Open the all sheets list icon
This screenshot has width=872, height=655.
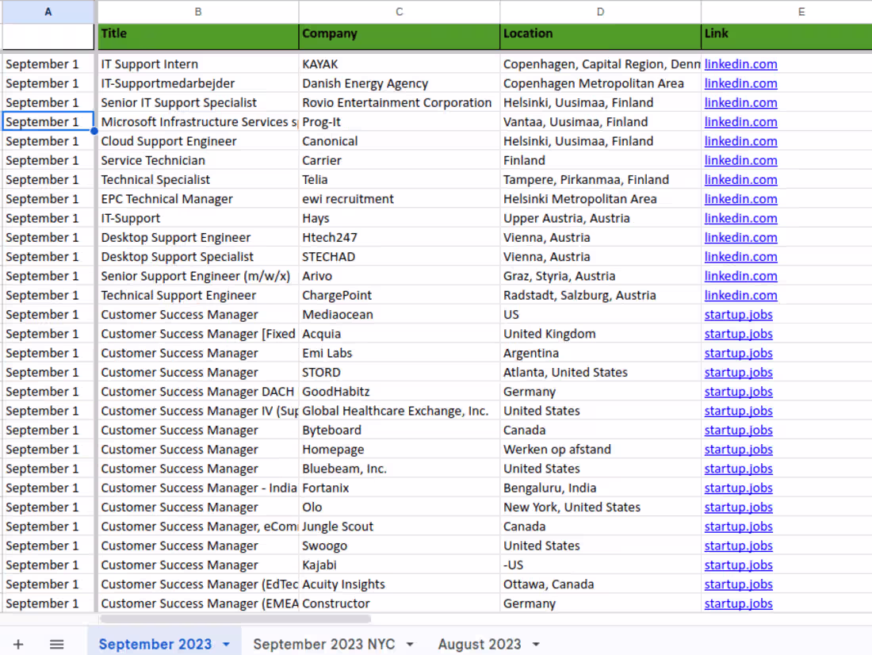[57, 645]
